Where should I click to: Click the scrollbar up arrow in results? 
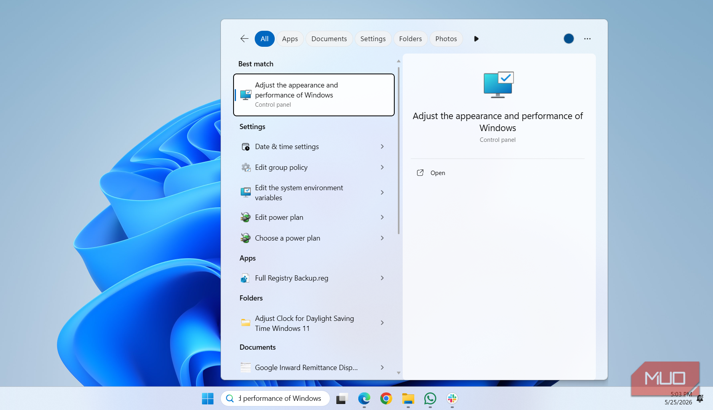click(x=399, y=61)
